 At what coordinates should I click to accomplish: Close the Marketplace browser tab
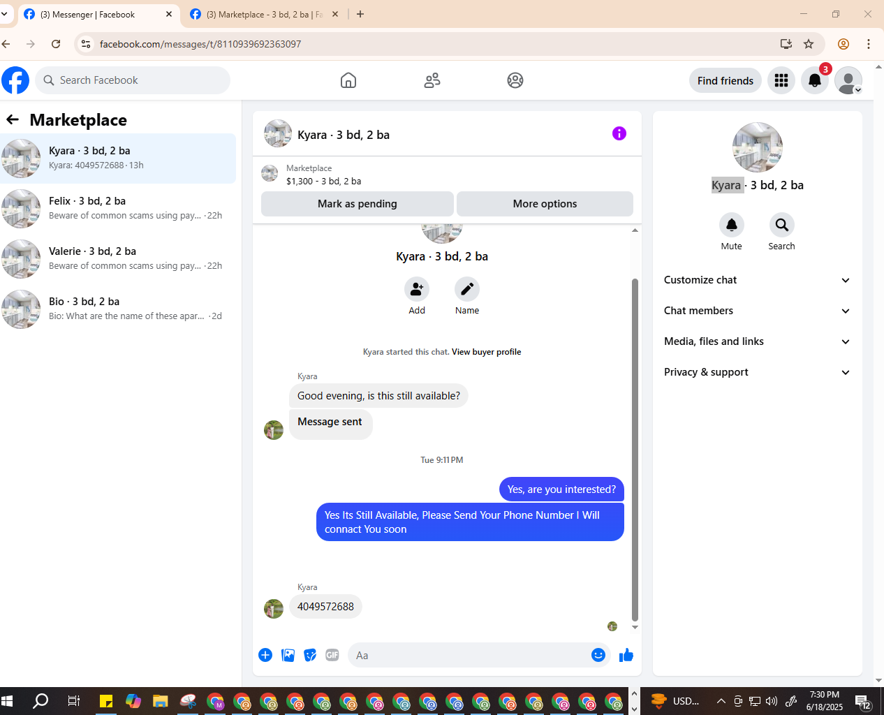tap(335, 14)
